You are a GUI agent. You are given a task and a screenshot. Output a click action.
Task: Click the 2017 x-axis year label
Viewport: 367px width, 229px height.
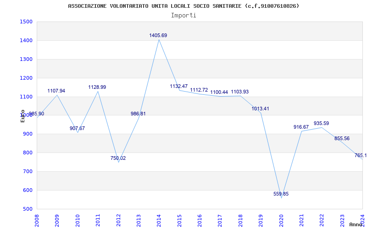(x=220, y=221)
